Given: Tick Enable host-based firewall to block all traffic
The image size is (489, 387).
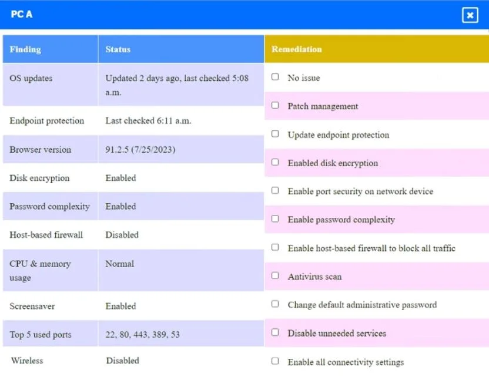Looking at the screenshot, I should [x=274, y=247].
